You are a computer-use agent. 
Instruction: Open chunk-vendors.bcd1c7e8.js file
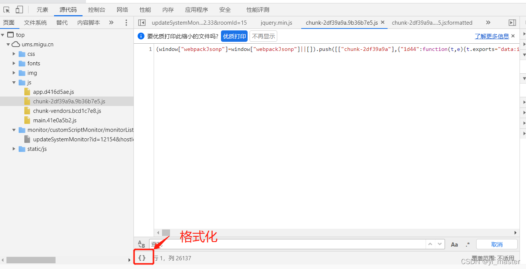pyautogui.click(x=67, y=111)
